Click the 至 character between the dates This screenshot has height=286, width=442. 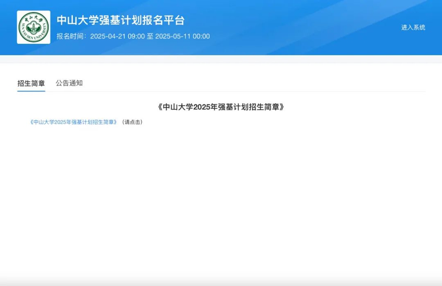coord(150,36)
